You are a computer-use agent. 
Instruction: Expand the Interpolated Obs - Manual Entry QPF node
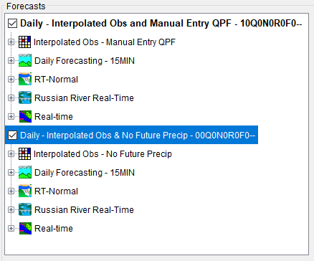[11, 42]
